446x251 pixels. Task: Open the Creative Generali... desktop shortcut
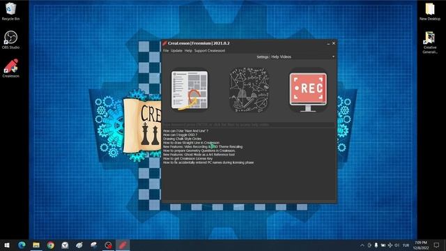[430, 42]
